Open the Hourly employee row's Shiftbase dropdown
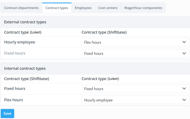 point(135,42)
